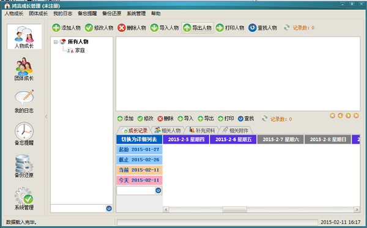367x228 pixels.
Task: Click 打印人物 toolbar button
Action: (x=230, y=28)
